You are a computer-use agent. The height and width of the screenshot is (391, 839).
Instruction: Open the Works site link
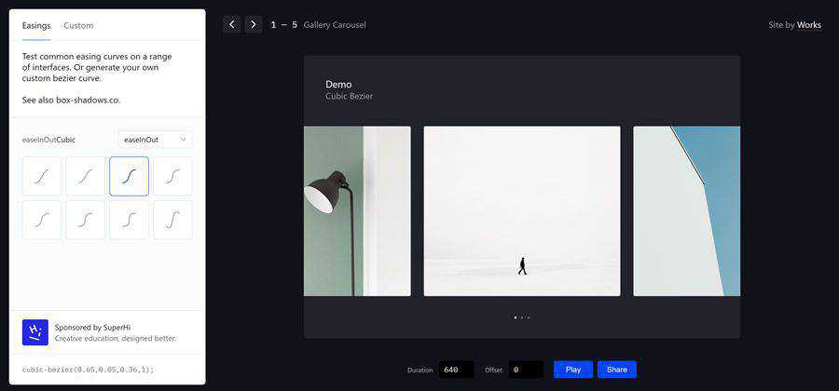click(809, 25)
